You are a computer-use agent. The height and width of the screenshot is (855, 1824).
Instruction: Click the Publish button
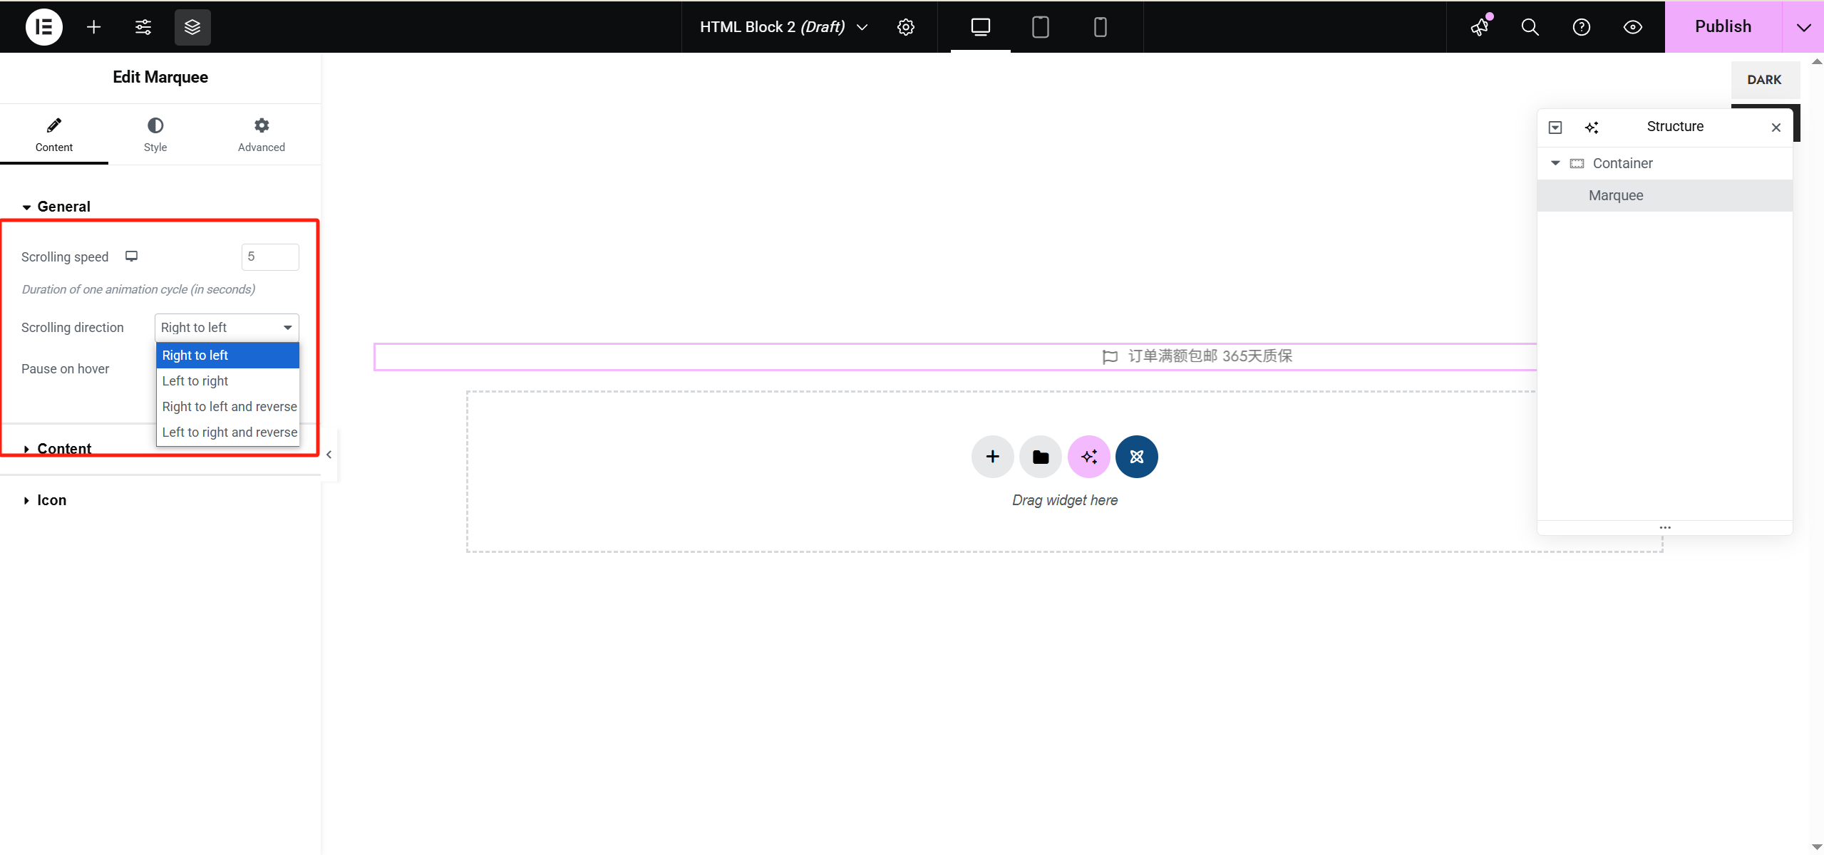click(x=1722, y=26)
